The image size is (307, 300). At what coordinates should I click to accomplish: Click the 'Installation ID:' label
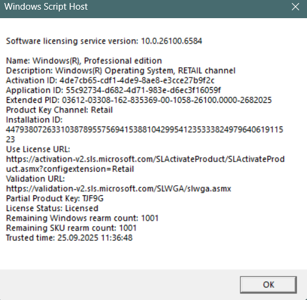tap(35, 120)
